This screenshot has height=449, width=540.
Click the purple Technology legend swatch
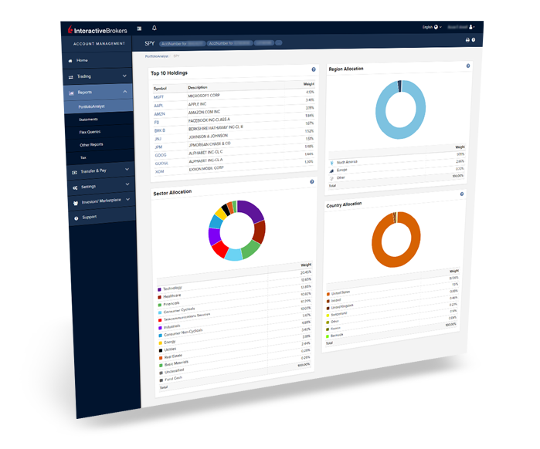point(159,290)
